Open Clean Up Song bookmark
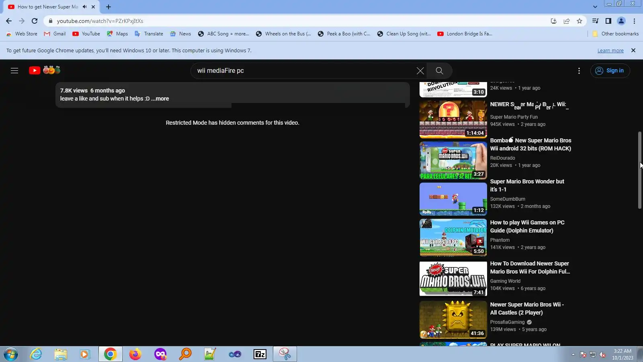643x362 pixels. (x=404, y=34)
